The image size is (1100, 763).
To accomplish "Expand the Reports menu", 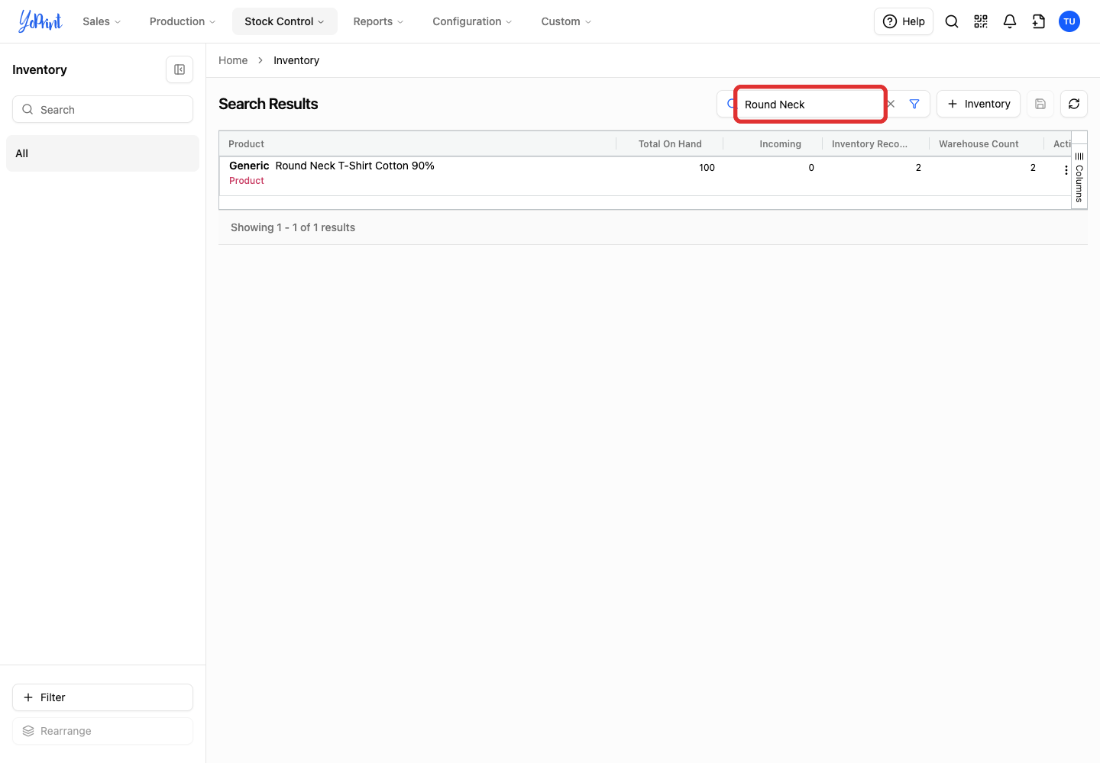I will 378,21.
